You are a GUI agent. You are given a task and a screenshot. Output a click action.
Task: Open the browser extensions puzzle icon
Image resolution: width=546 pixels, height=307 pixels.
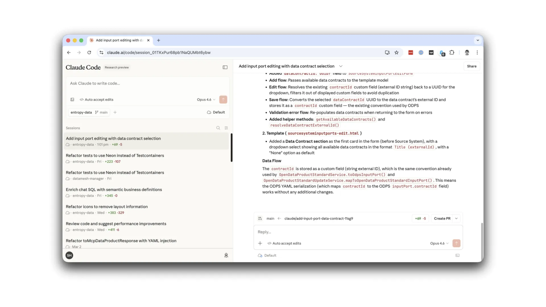(452, 53)
